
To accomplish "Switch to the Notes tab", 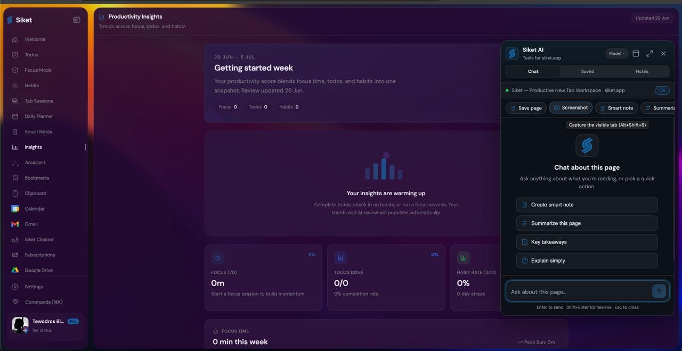I will [x=642, y=71].
